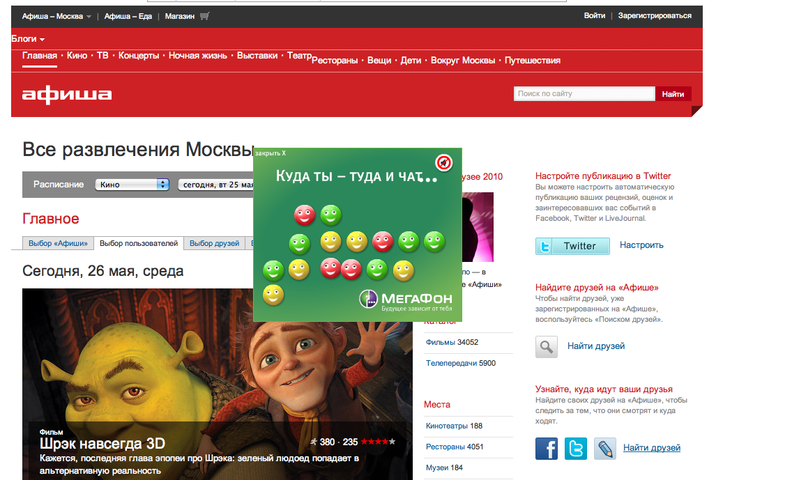Click the magnifier icon beside Найти друзей
The image size is (792, 480).
pos(546,347)
